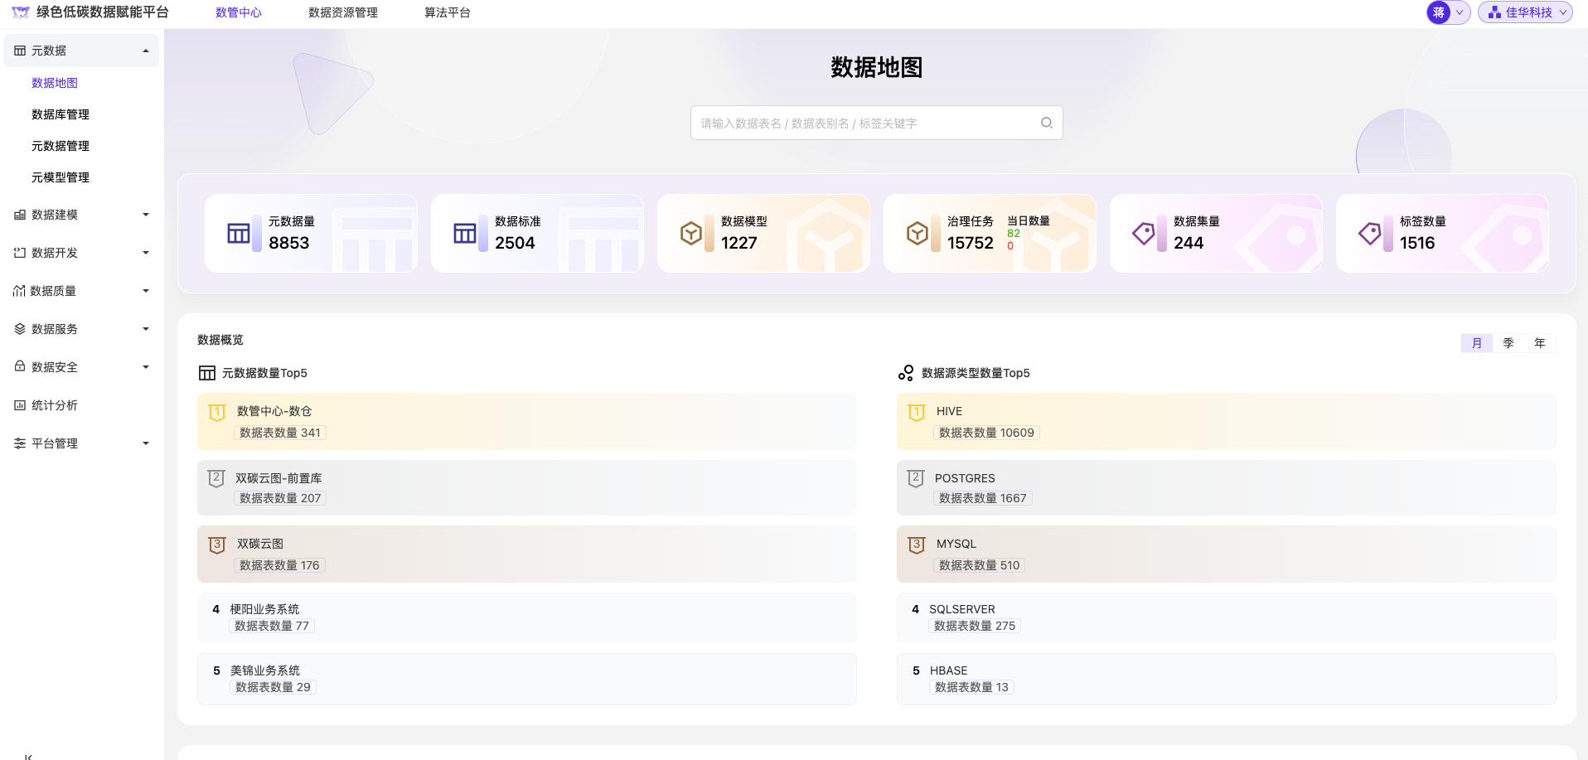Click the search magnifier icon

click(x=1046, y=123)
